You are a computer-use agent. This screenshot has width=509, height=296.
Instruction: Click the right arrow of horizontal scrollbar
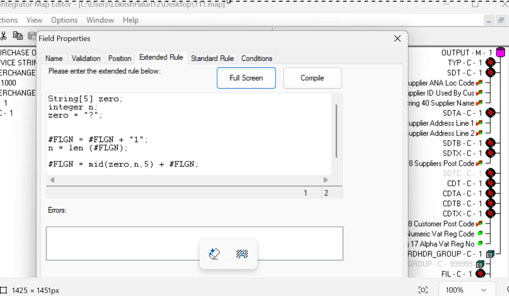point(325,180)
